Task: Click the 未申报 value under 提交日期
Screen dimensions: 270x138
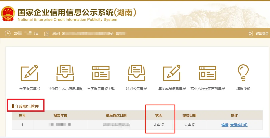Action: tap(189, 125)
